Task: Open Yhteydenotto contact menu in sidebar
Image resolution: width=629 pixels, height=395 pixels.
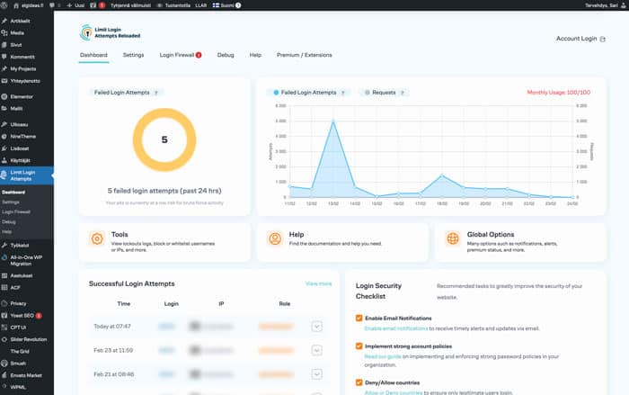Action: [x=25, y=81]
